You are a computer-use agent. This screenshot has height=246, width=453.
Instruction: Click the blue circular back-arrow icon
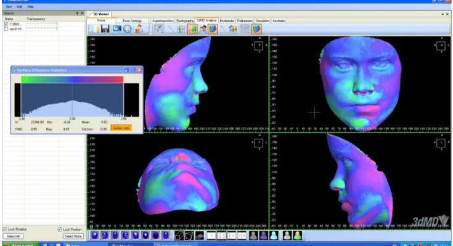click(x=128, y=29)
